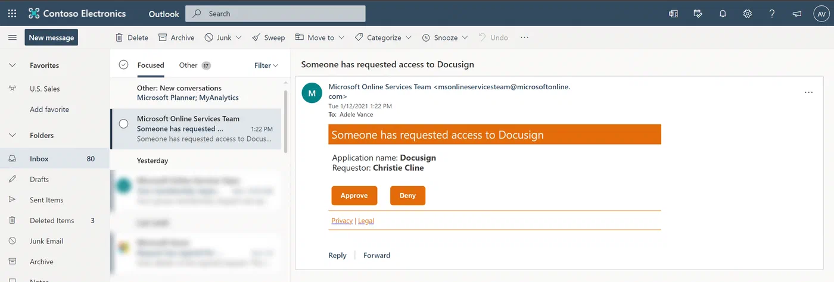Click the Yesterday group header
Image resolution: width=834 pixels, height=282 pixels.
(153, 161)
